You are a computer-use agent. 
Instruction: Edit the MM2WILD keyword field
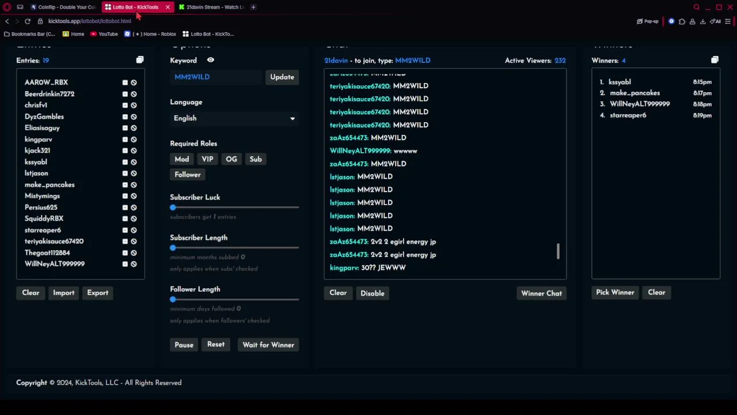click(x=216, y=77)
